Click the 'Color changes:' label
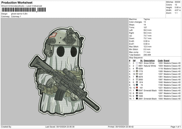182x129 pixels. pos(136,22)
